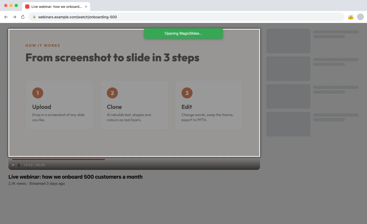This screenshot has width=367, height=224.
Task: Click the slide heading about 3 steps
Action: coord(112,58)
